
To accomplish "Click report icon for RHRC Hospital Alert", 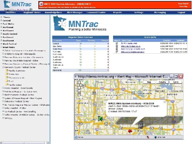I will coord(117,43).
